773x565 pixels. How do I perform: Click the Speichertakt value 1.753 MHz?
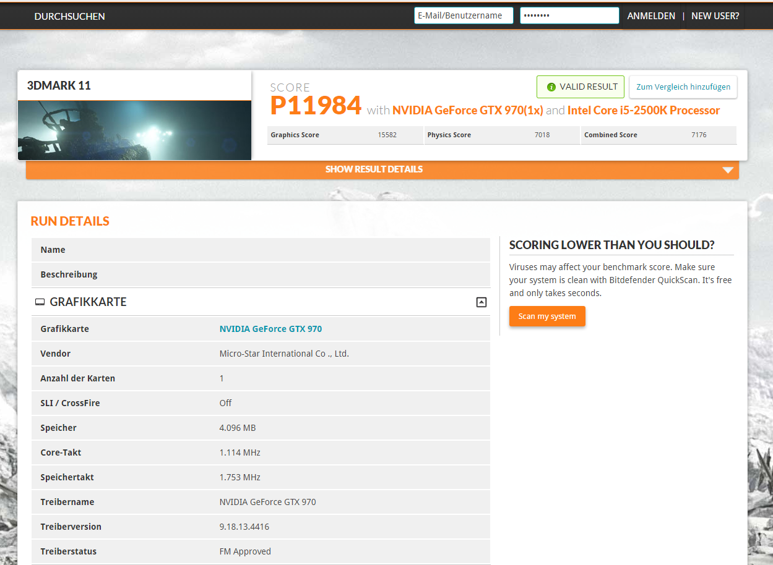point(240,477)
